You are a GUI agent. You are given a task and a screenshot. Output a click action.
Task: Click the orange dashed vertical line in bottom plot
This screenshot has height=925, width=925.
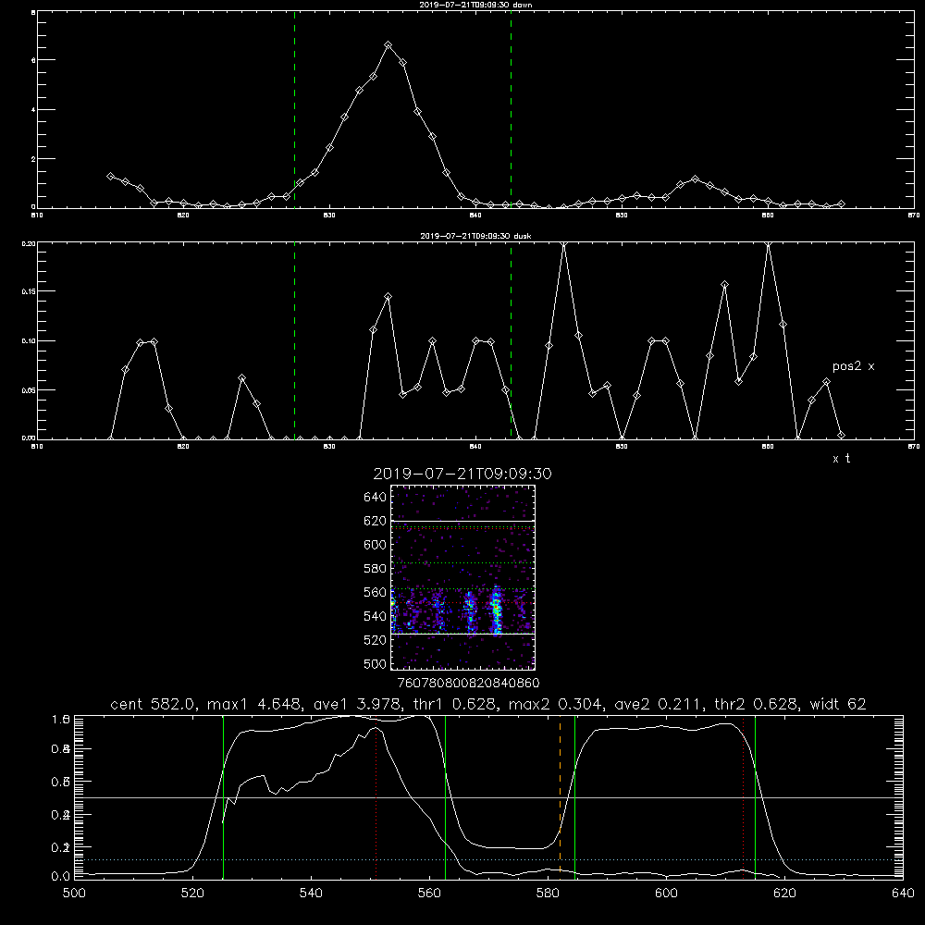pos(560,797)
